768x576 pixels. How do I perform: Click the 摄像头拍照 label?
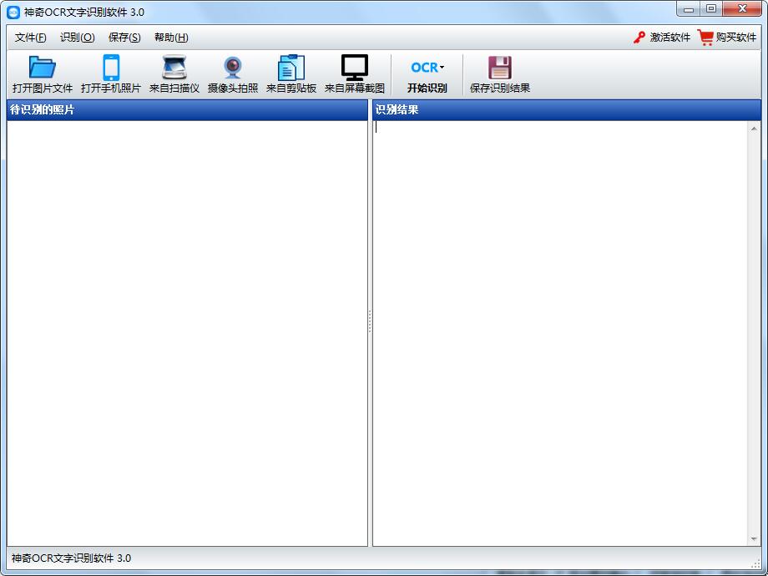233,88
